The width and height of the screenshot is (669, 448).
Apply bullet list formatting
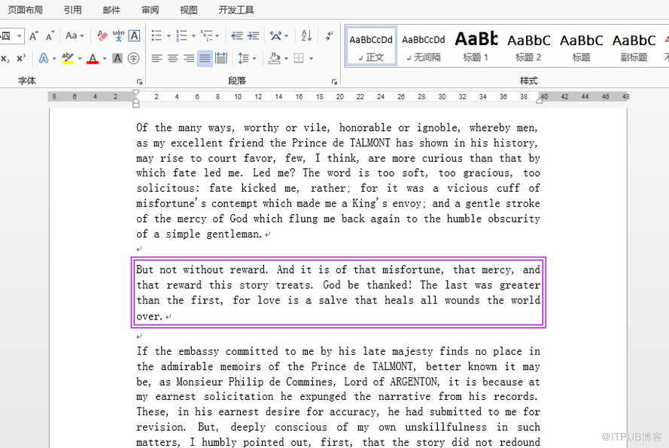click(157, 36)
